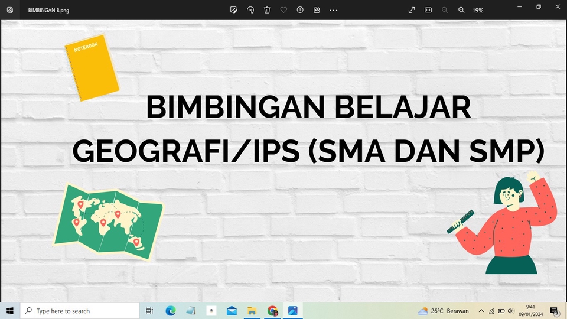
Task: Close the Photos window
Action: (558, 6)
